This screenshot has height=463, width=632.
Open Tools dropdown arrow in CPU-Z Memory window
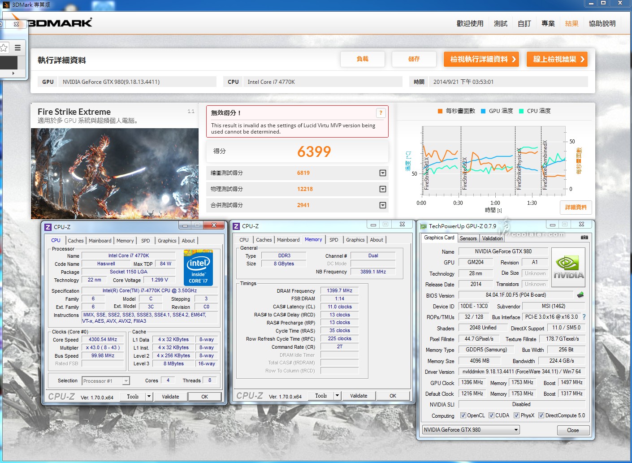(x=338, y=396)
